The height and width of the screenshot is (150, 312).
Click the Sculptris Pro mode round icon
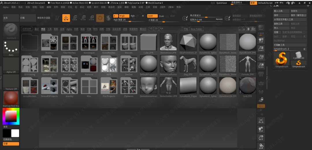point(109,18)
